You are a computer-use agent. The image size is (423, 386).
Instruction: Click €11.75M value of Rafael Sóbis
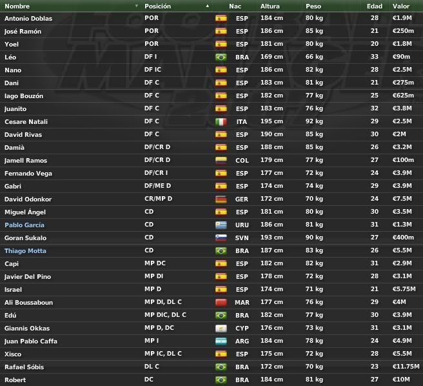(406, 367)
